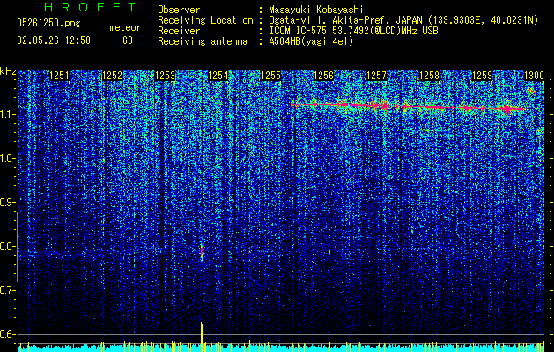Click the 1257 time marker
The image size is (554, 352).
click(377, 76)
